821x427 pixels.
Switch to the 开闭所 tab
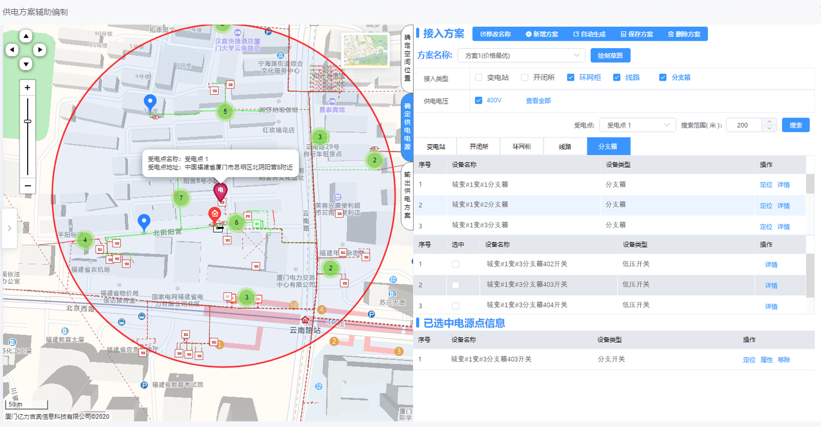coord(479,147)
